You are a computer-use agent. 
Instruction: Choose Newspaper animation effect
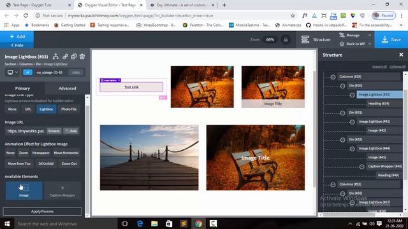click(x=41, y=153)
